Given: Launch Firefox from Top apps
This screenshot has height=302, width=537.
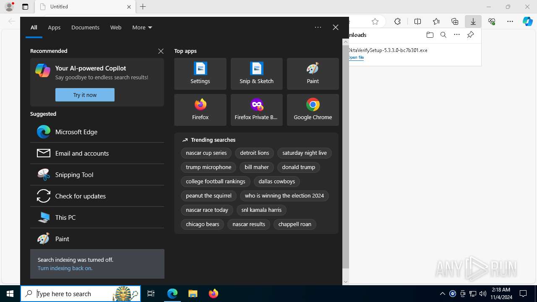Looking at the screenshot, I should pos(200,110).
